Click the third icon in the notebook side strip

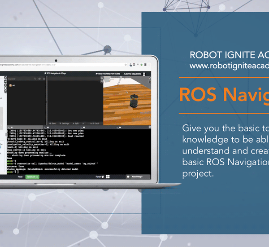point(5,85)
